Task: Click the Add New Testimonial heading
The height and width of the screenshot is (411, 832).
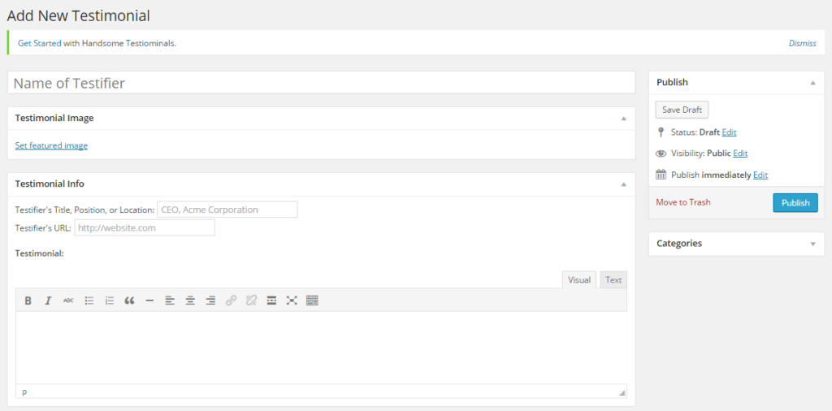Action: (79, 16)
